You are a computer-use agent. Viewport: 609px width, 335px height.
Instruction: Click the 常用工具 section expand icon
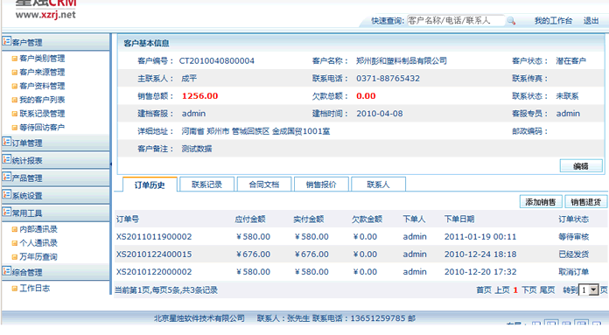tap(7, 212)
